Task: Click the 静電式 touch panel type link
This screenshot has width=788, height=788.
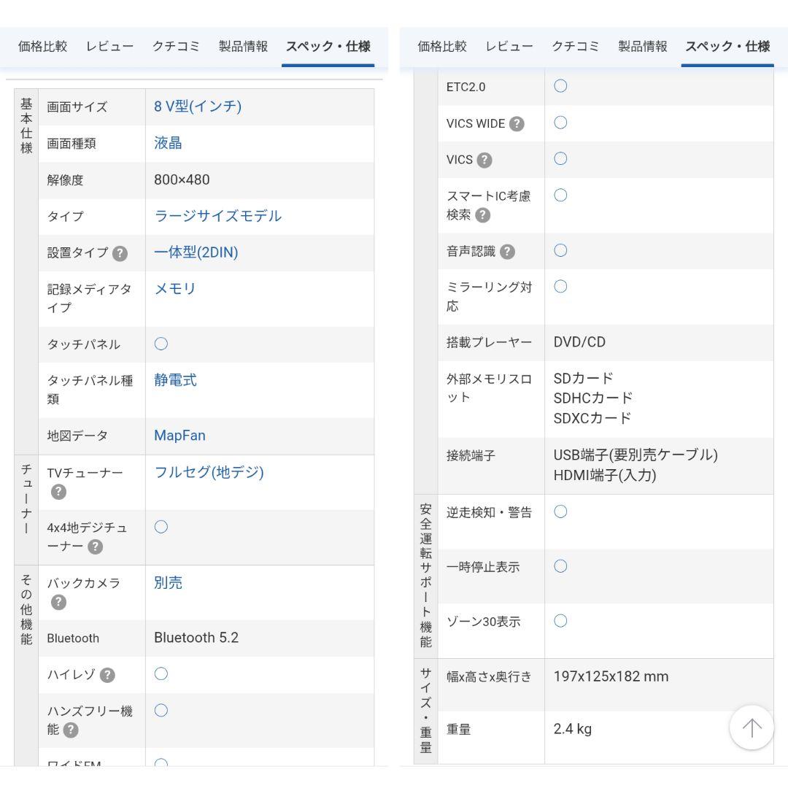Action: tap(175, 380)
